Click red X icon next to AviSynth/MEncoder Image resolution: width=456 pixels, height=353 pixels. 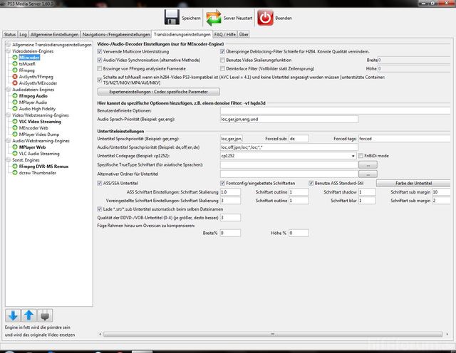click(15, 83)
